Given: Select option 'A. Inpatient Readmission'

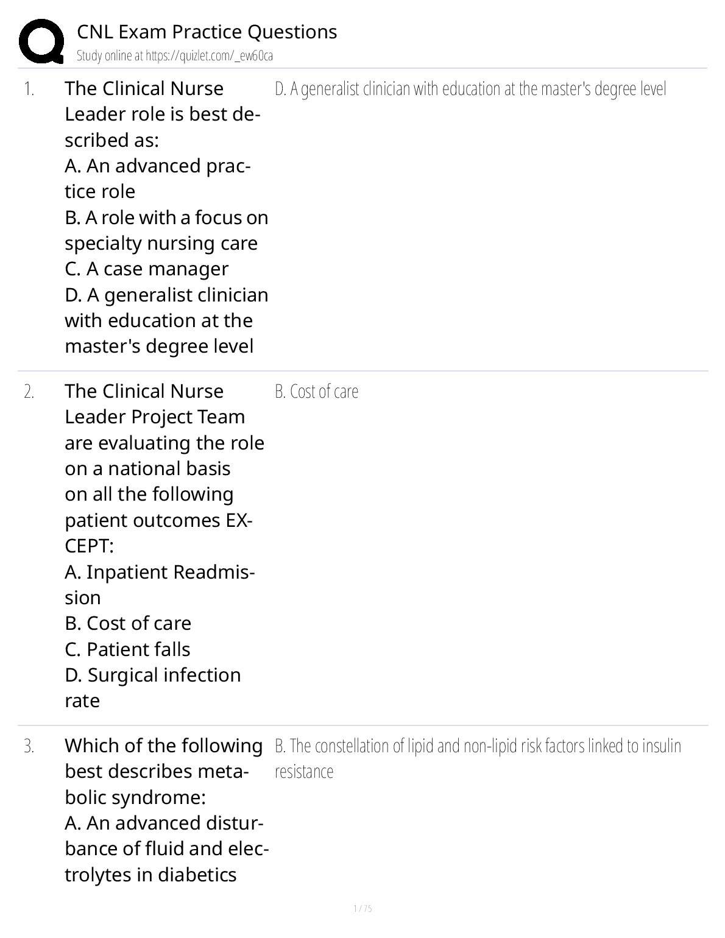Looking at the screenshot, I should pyautogui.click(x=159, y=585).
